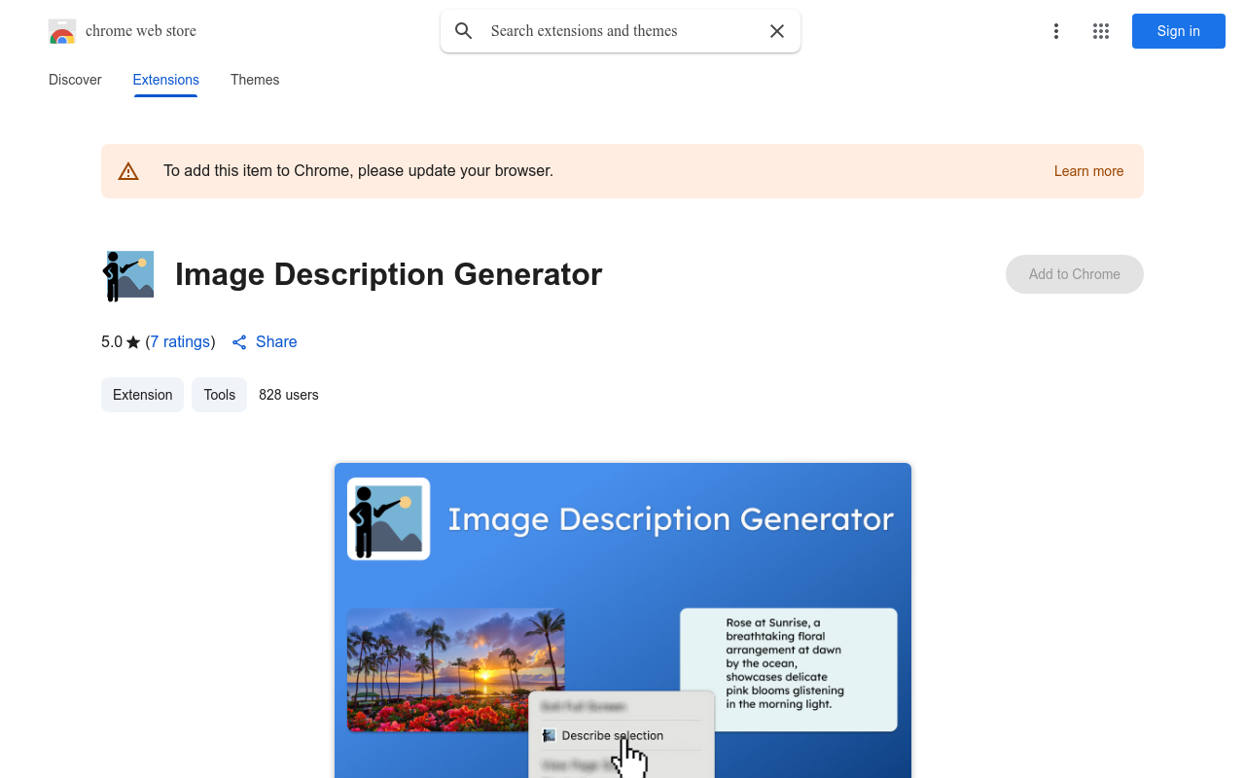Click the search magnifier icon
Viewport: 1245px width, 778px height.
tap(464, 31)
